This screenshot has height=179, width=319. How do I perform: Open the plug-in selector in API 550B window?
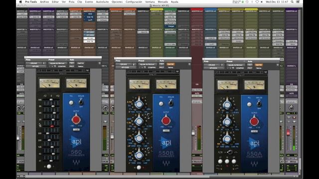(126, 68)
